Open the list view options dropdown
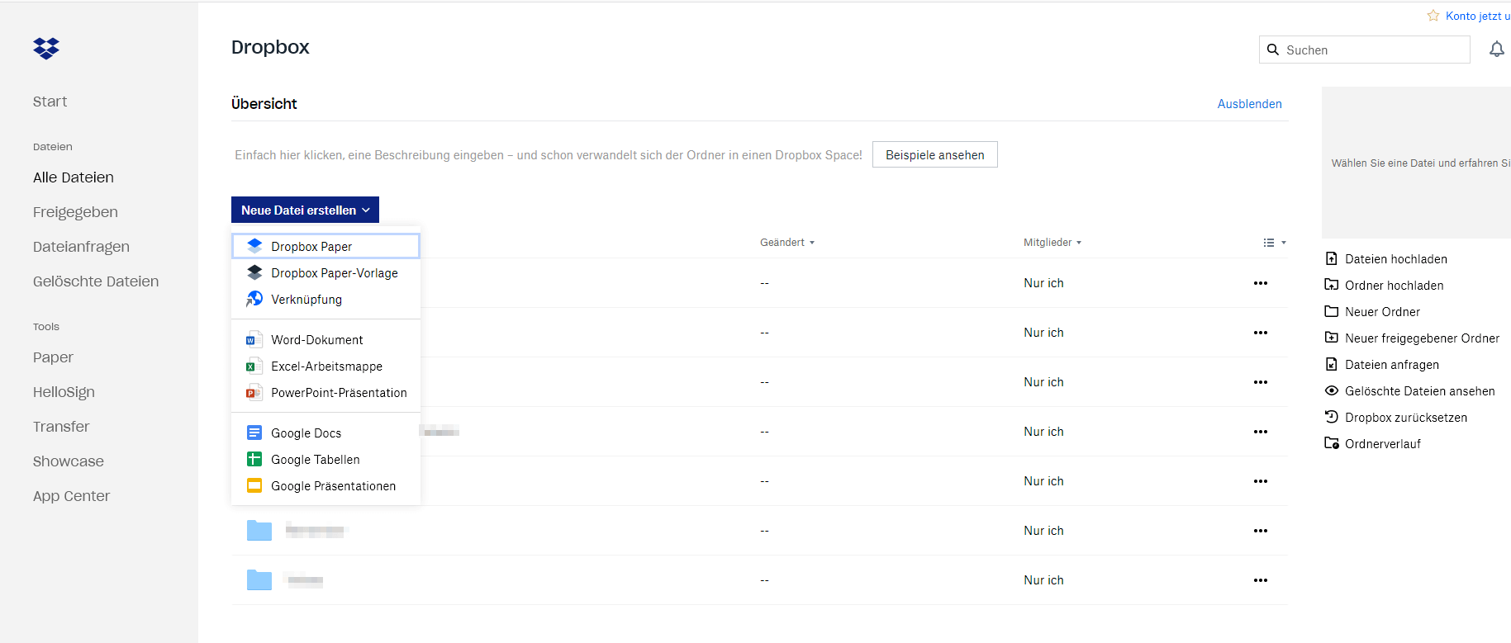This screenshot has width=1511, height=643. tap(1275, 243)
